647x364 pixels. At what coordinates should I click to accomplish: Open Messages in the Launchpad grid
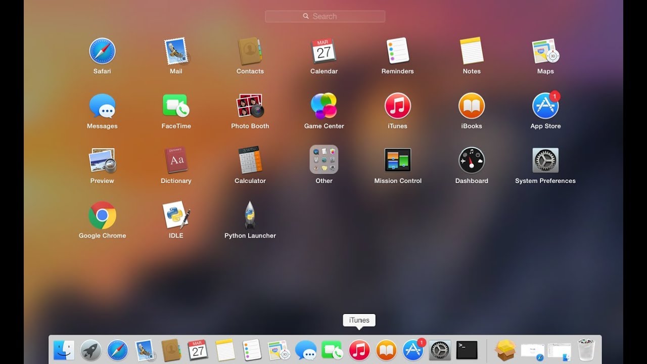pos(102,106)
